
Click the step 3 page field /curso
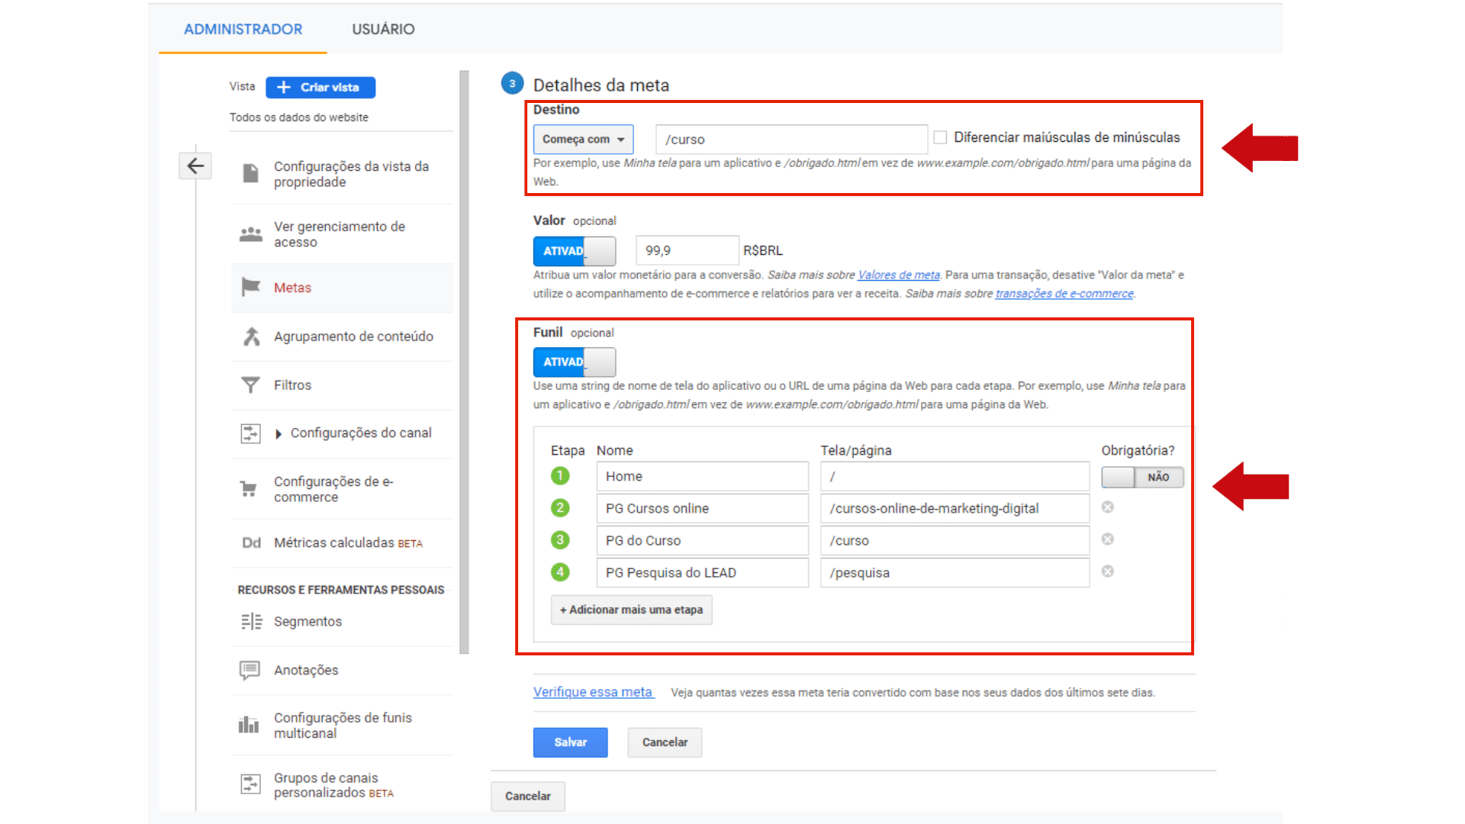(955, 540)
